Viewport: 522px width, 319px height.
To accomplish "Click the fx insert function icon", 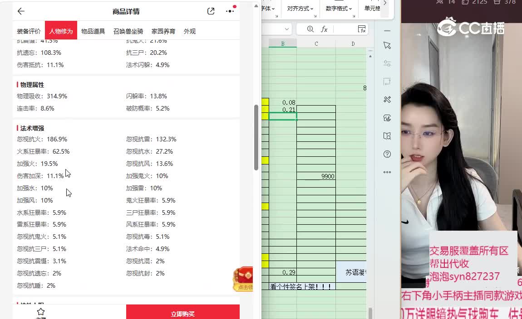I will coord(324,29).
